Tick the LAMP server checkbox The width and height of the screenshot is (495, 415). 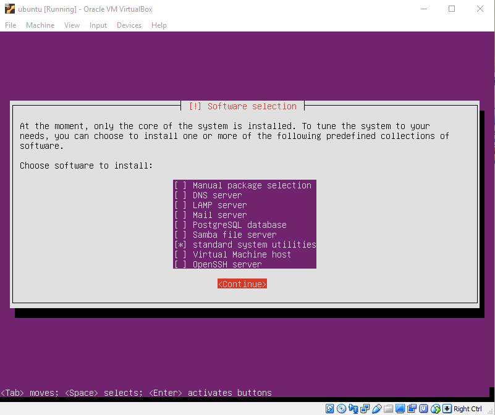tap(180, 205)
